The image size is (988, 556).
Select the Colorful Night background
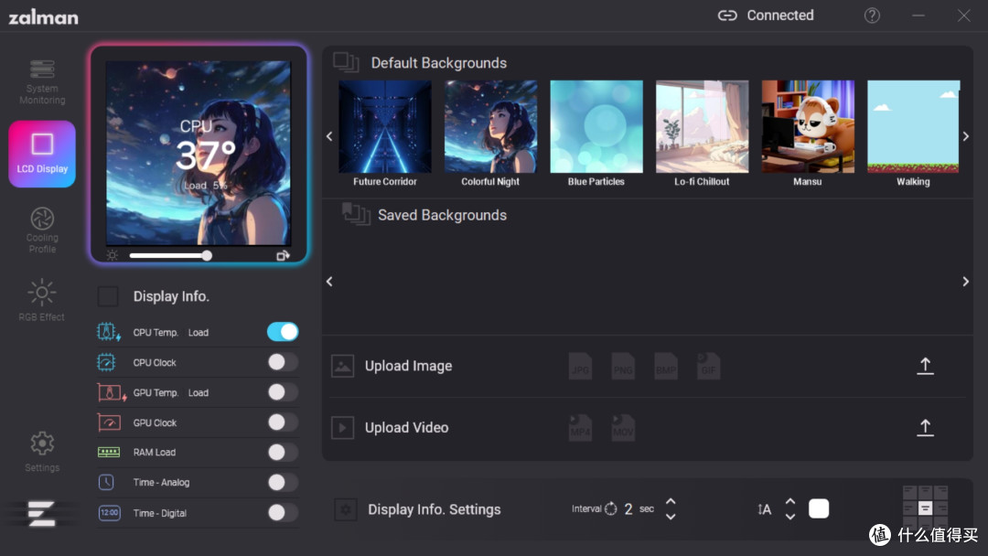pos(491,126)
